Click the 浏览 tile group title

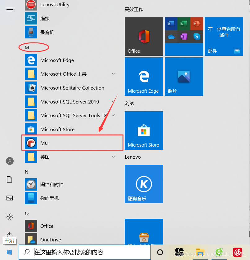click(129, 104)
